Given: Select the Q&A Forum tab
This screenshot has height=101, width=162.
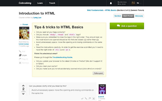Looking at the screenshot, I should (x=128, y=16).
